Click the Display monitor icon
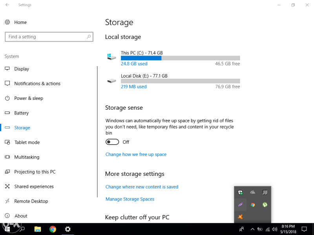The image size is (314, 235). [x=7, y=69]
